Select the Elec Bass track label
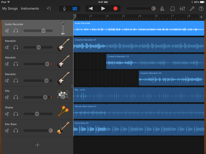This screenshot has height=154, width=206. [11, 124]
